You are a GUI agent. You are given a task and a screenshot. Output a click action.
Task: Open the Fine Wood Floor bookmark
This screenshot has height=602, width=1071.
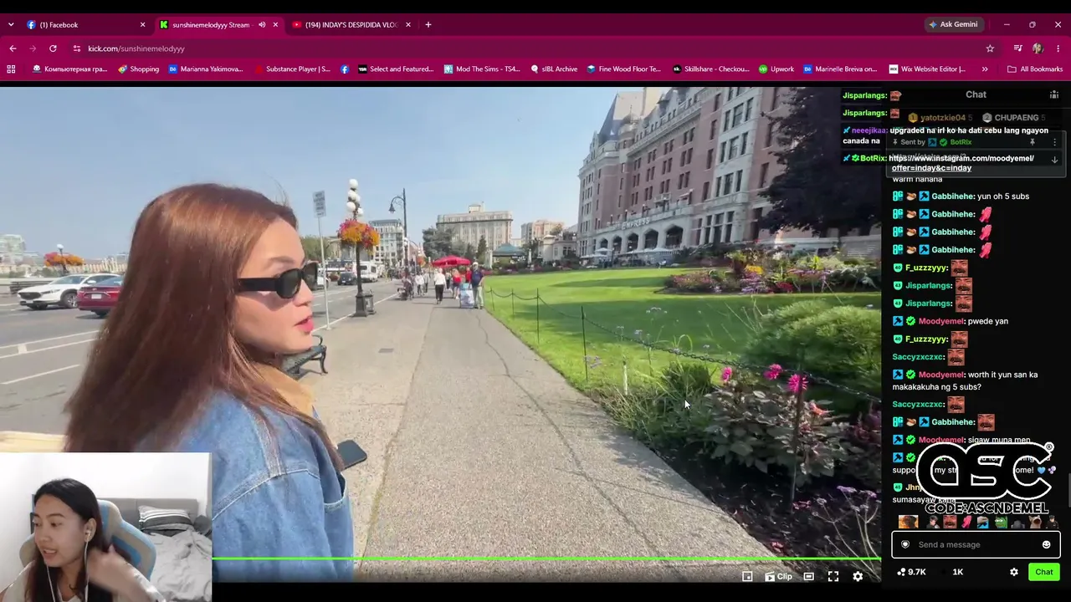click(623, 69)
